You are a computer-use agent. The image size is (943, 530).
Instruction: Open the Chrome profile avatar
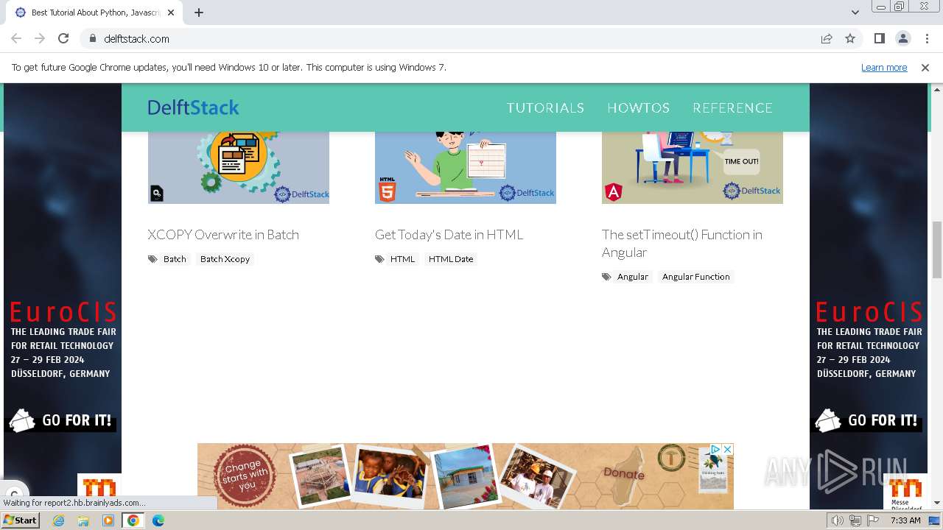tap(902, 38)
